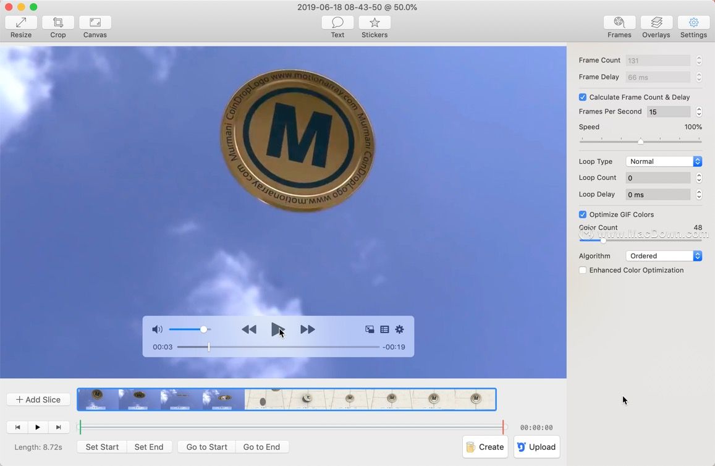
Task: Enable Enhanced Color Optimization checkbox
Action: pos(583,270)
